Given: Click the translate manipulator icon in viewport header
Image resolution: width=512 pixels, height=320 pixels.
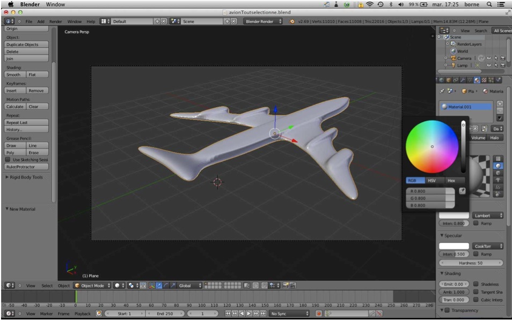Looking at the screenshot, I should [x=159, y=286].
